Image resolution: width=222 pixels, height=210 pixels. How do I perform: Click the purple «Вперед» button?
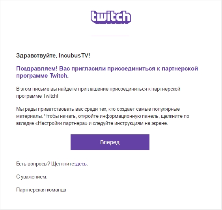(110, 142)
